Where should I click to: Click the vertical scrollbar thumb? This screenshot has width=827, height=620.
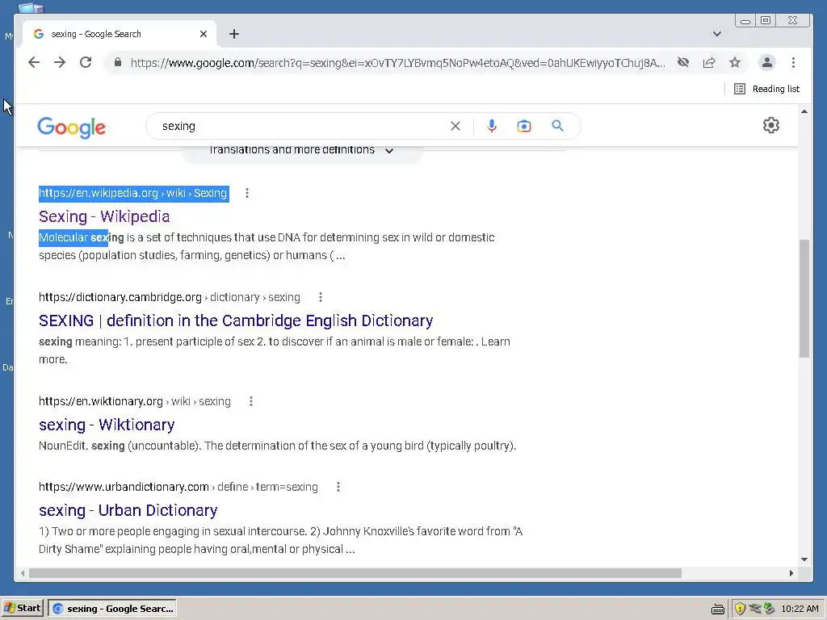[x=804, y=299]
